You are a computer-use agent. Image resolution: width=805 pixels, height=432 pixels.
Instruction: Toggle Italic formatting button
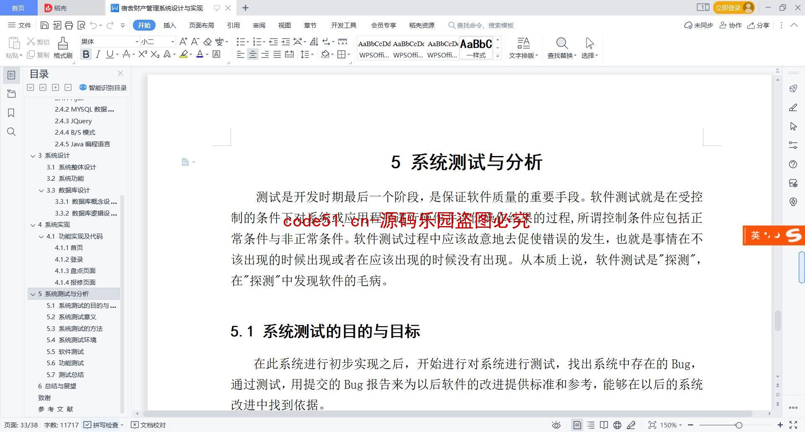(x=98, y=54)
